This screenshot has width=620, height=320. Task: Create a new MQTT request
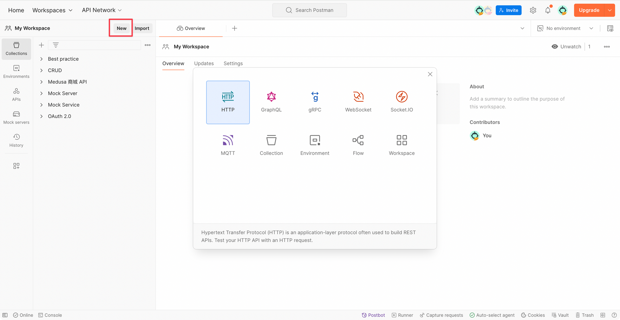click(228, 146)
